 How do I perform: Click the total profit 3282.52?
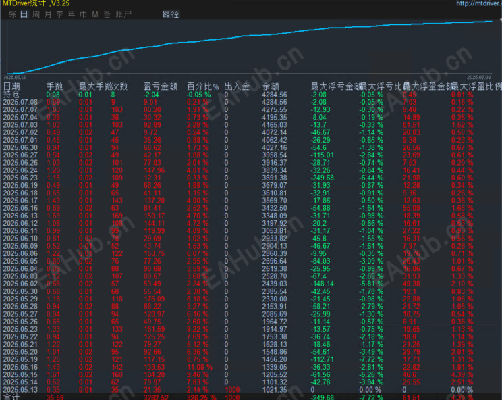(x=157, y=397)
